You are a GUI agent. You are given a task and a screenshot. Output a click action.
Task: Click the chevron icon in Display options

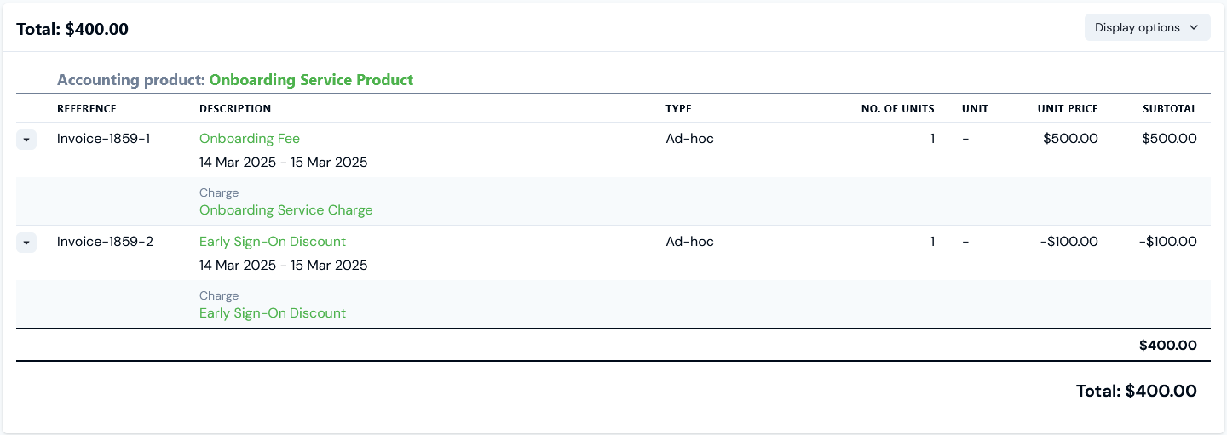pos(1194,27)
